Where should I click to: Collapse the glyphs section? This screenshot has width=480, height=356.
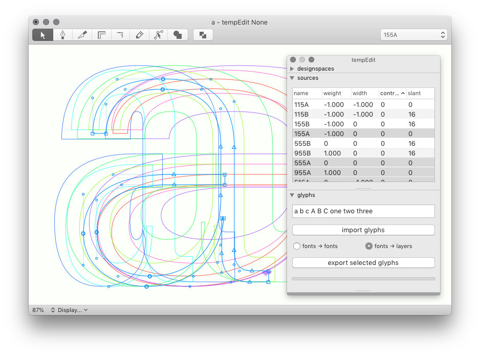pos(292,195)
